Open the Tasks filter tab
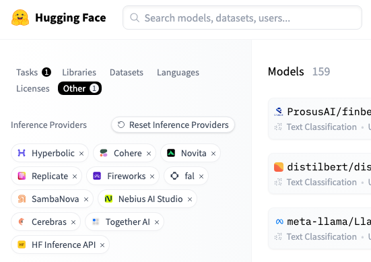The image size is (371, 262). [34, 72]
